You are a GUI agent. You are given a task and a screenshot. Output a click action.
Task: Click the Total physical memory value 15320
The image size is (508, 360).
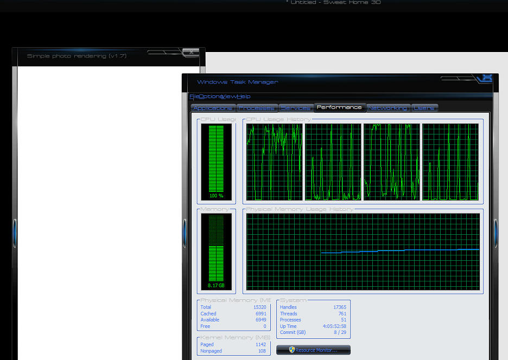[259, 307]
